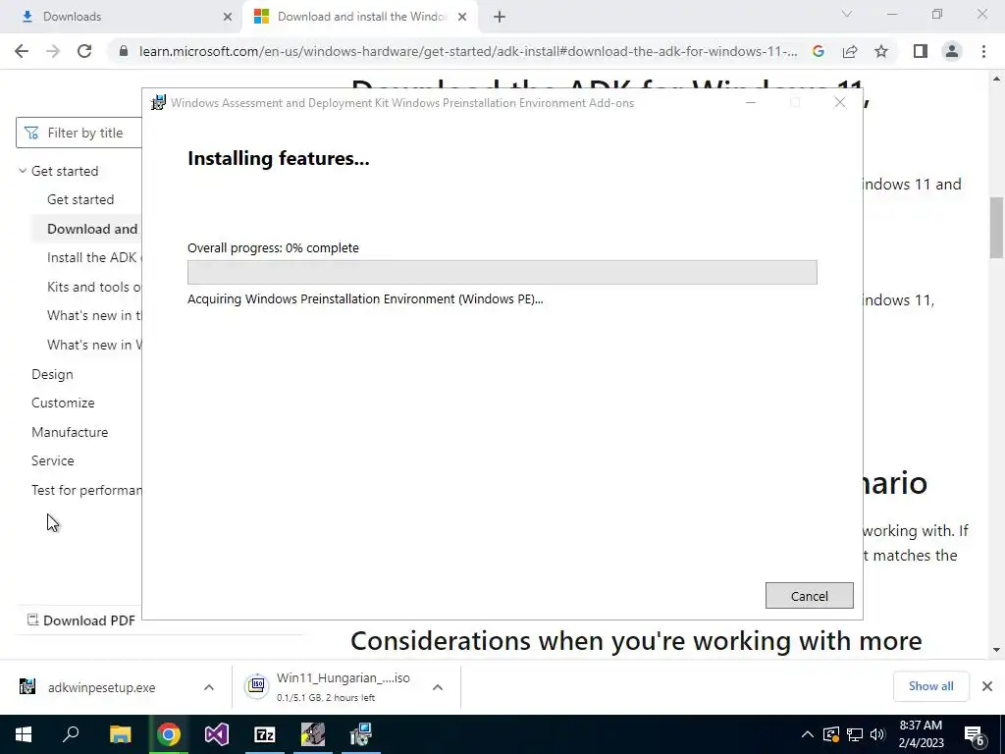This screenshot has height=754, width=1005.
Task: Close the Download and install tab
Action: pyautogui.click(x=462, y=17)
